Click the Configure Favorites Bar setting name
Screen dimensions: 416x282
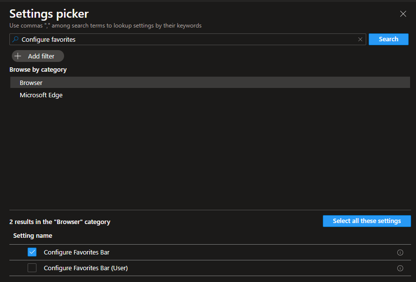pyautogui.click(x=77, y=253)
